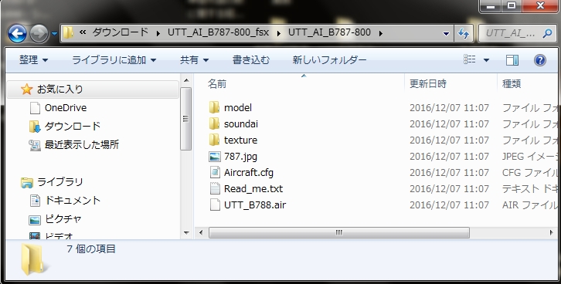Image resolution: width=561 pixels, height=284 pixels.
Task: Select ライブラリ in the navigation pane
Action: pos(59,182)
